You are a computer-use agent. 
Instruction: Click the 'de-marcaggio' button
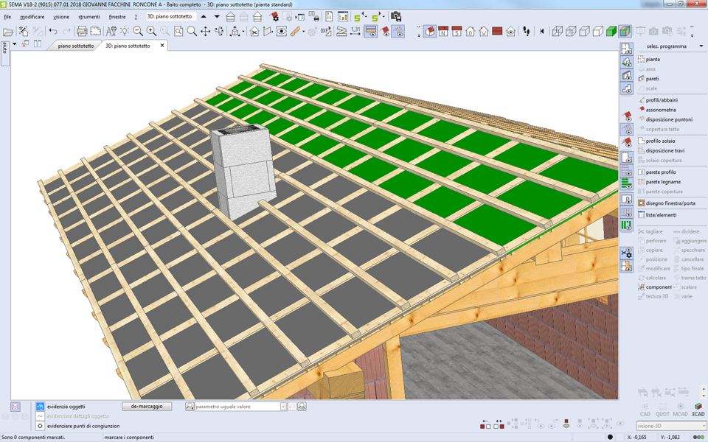147,407
